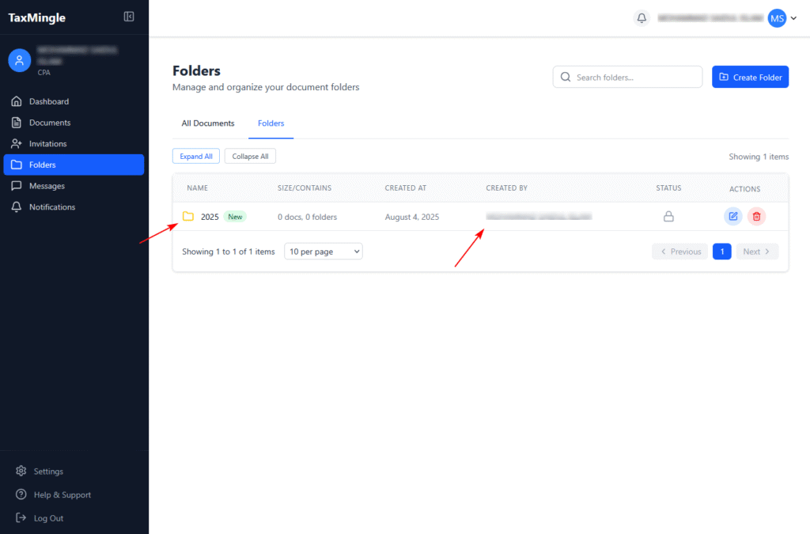The width and height of the screenshot is (810, 534).
Task: Open Messages in the sidebar
Action: (47, 186)
